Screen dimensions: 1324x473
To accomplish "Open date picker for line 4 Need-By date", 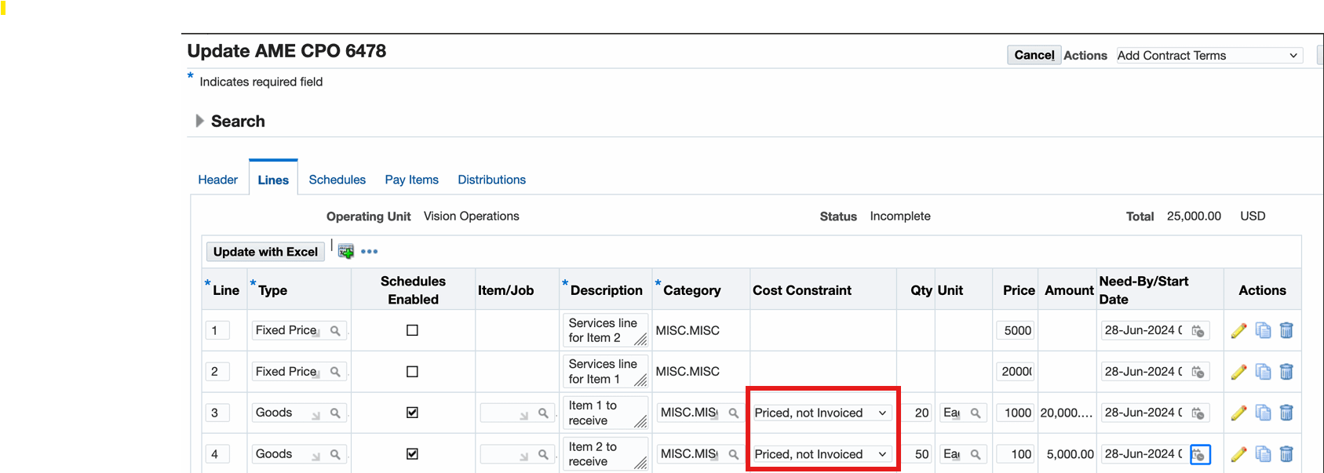I will (x=1200, y=454).
